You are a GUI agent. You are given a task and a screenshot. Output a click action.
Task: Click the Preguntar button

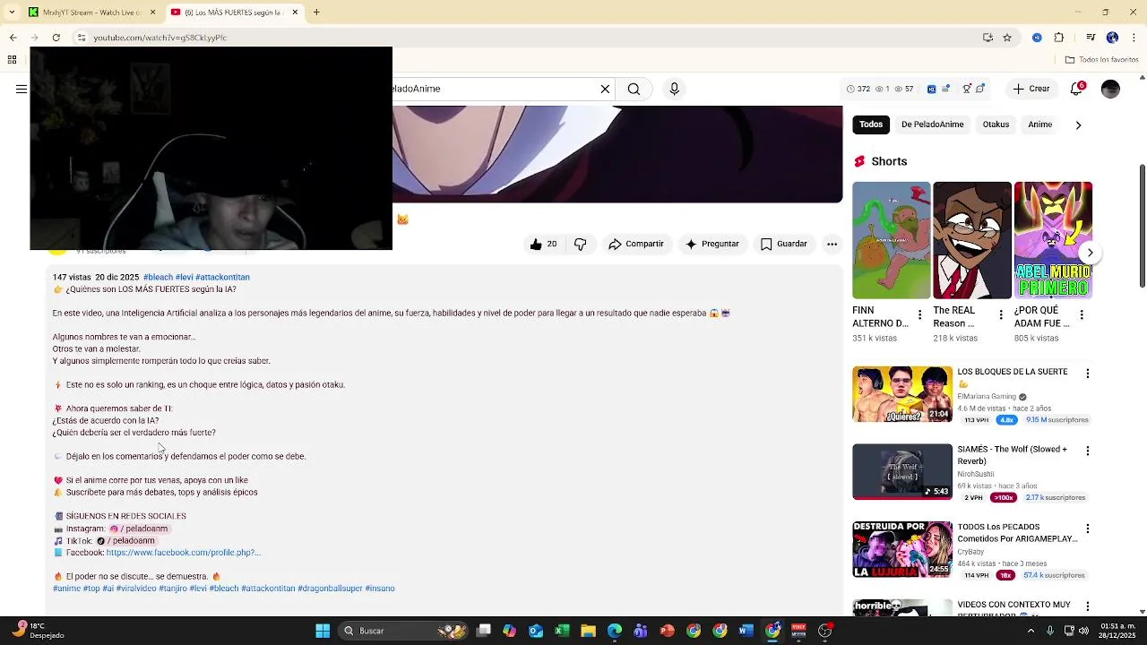click(x=712, y=244)
